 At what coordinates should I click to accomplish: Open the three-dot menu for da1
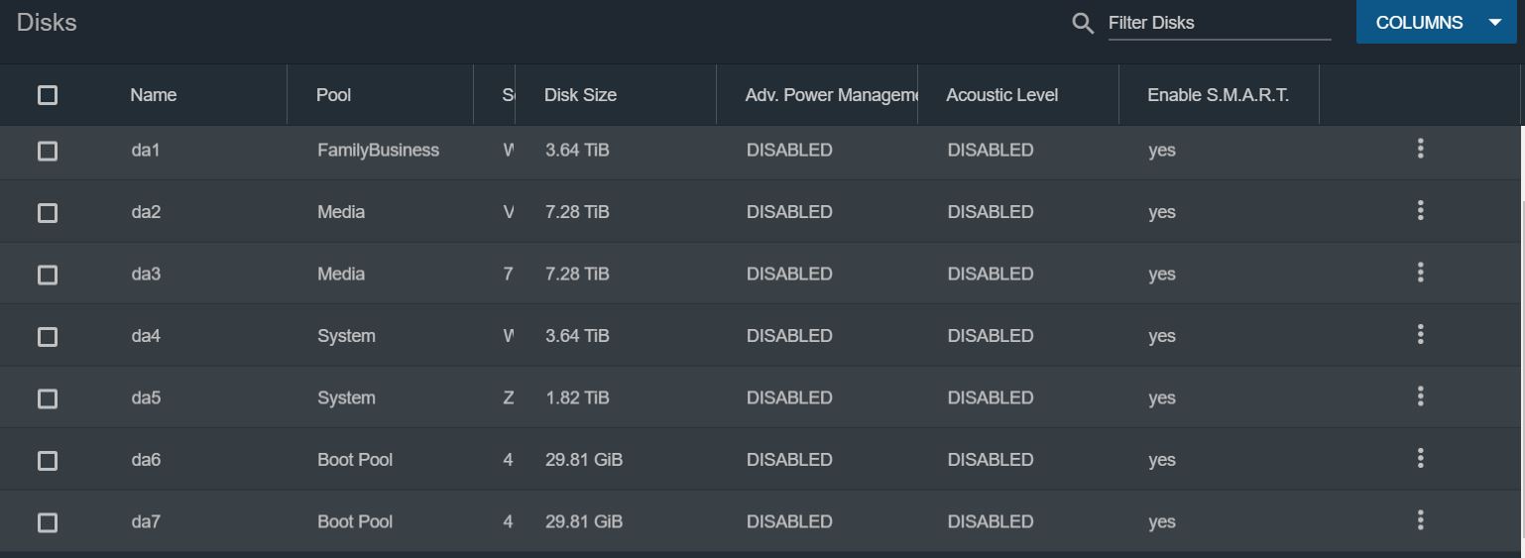tap(1421, 149)
